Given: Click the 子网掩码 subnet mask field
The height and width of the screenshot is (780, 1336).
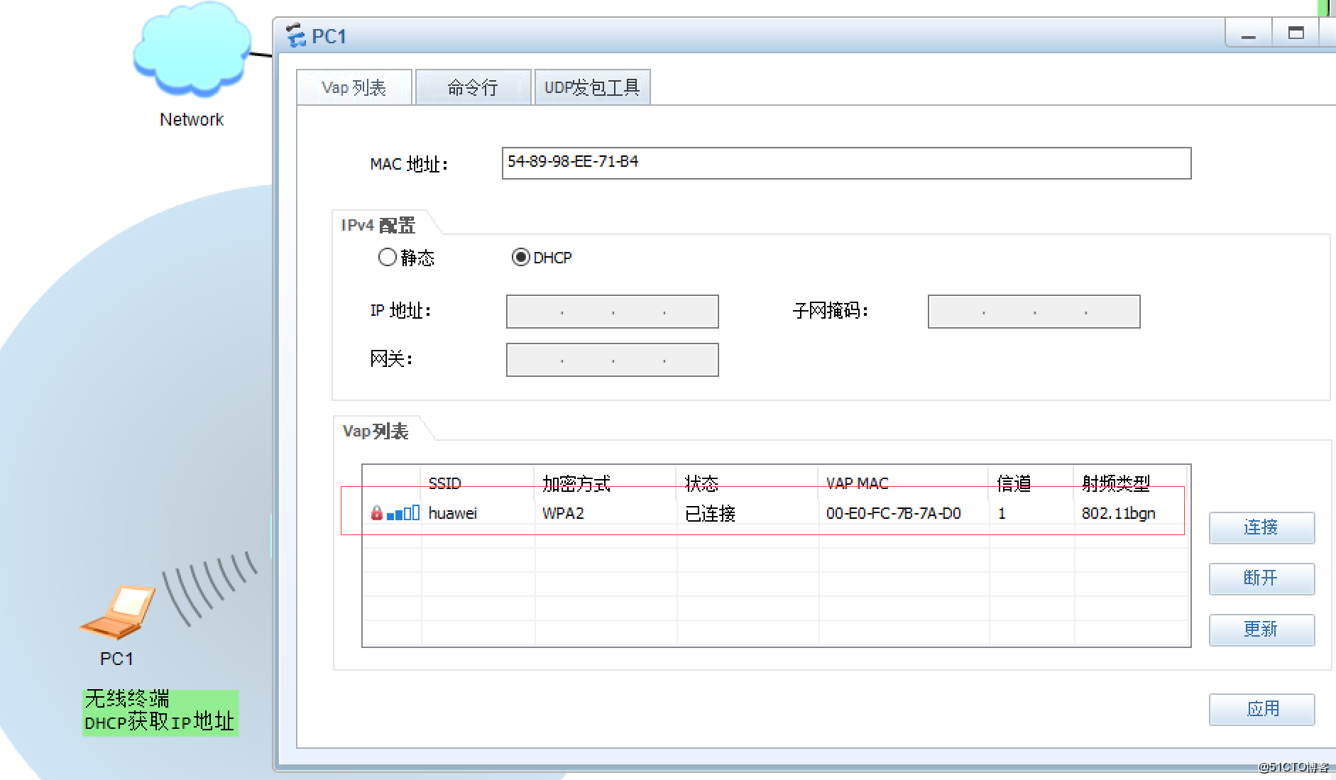Looking at the screenshot, I should 1034,312.
